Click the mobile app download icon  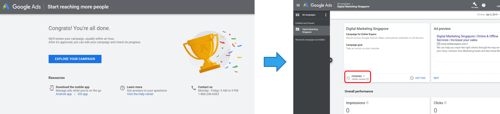[x=51, y=88]
